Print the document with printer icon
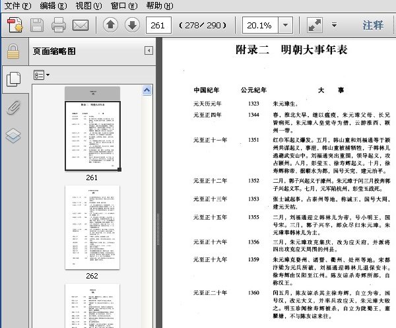The image size is (396, 328). pyautogui.click(x=59, y=25)
